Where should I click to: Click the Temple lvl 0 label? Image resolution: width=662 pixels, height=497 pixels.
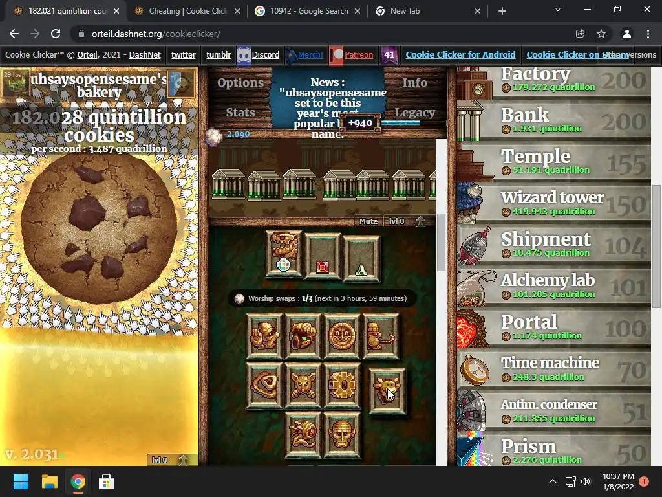click(396, 221)
